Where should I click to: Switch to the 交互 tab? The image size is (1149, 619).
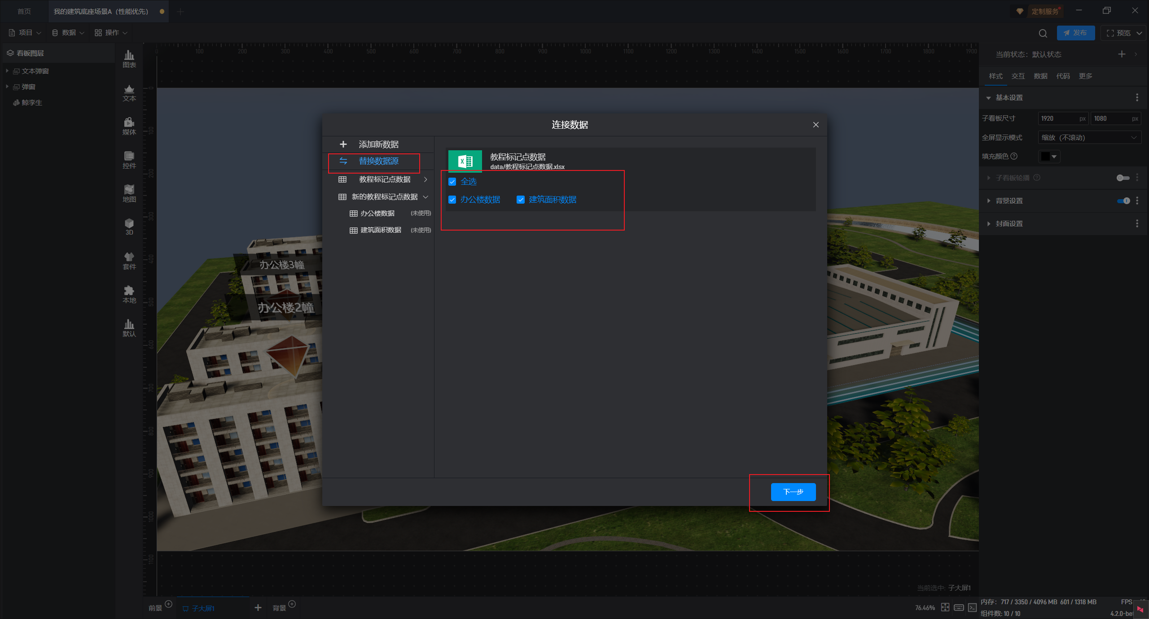coord(1018,76)
